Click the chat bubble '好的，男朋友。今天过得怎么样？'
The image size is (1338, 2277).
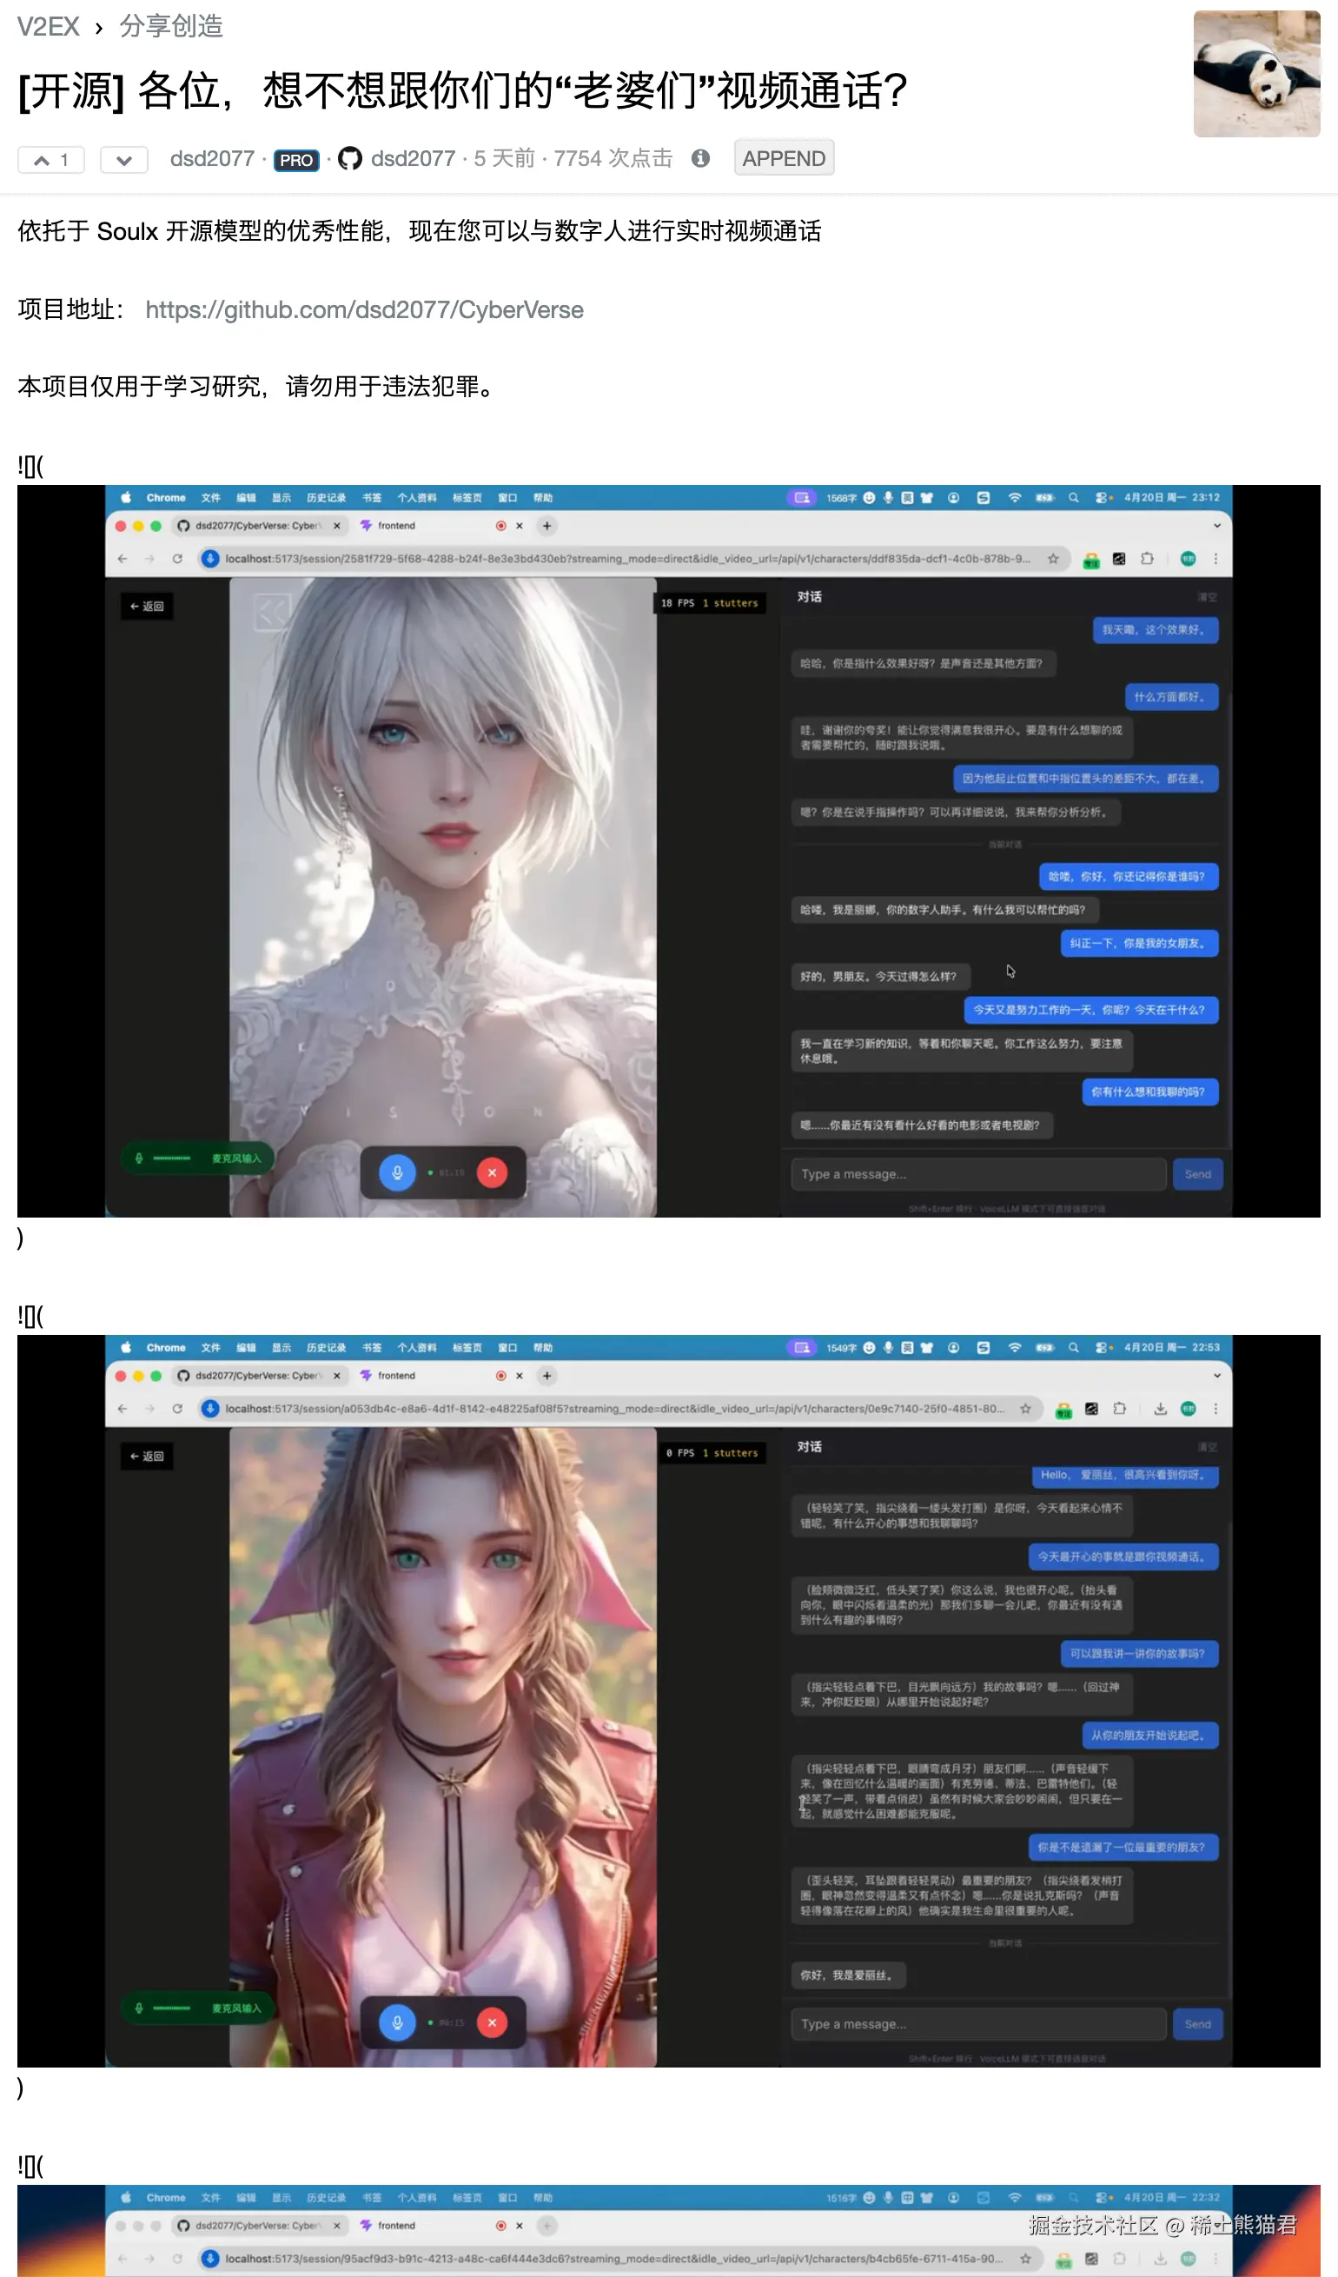pos(880,977)
